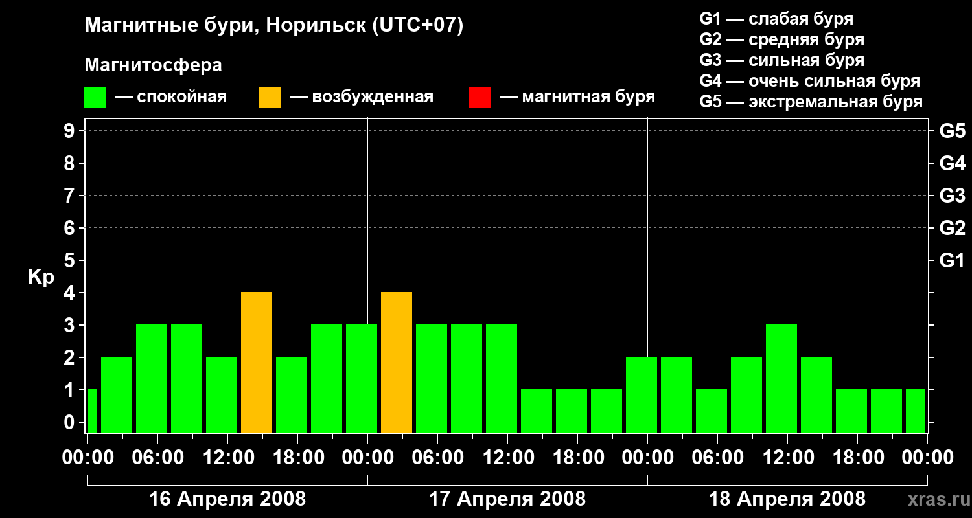Click the G3 label on right axis
The height and width of the screenshot is (518, 972).
point(952,196)
